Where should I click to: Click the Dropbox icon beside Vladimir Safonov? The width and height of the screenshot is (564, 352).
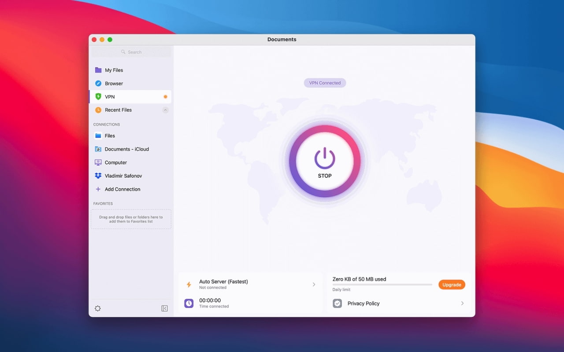(98, 176)
